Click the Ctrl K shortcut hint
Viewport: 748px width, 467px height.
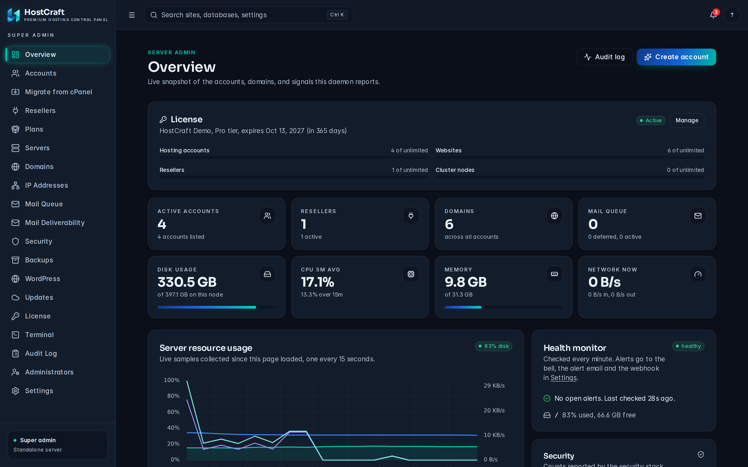tap(337, 15)
